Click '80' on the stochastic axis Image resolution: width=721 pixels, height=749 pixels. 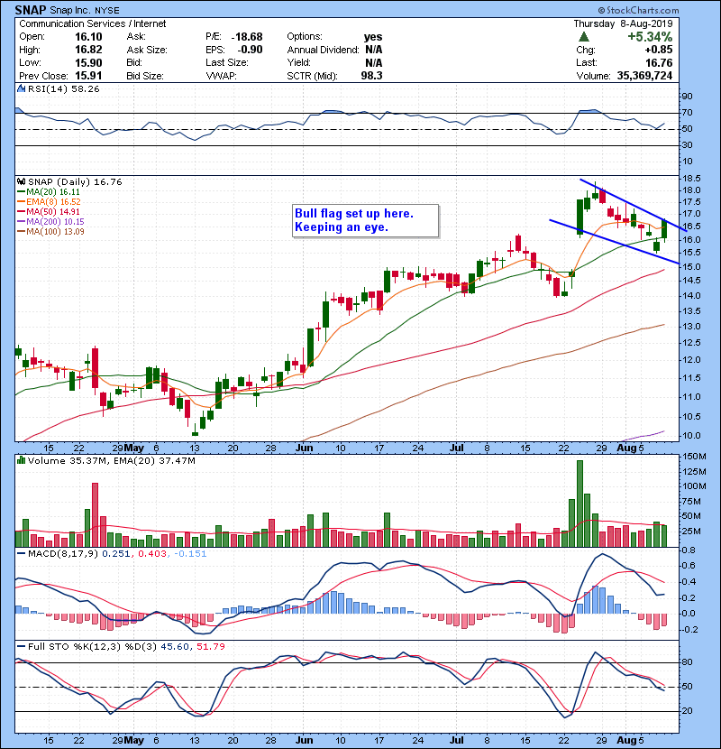coord(687,662)
